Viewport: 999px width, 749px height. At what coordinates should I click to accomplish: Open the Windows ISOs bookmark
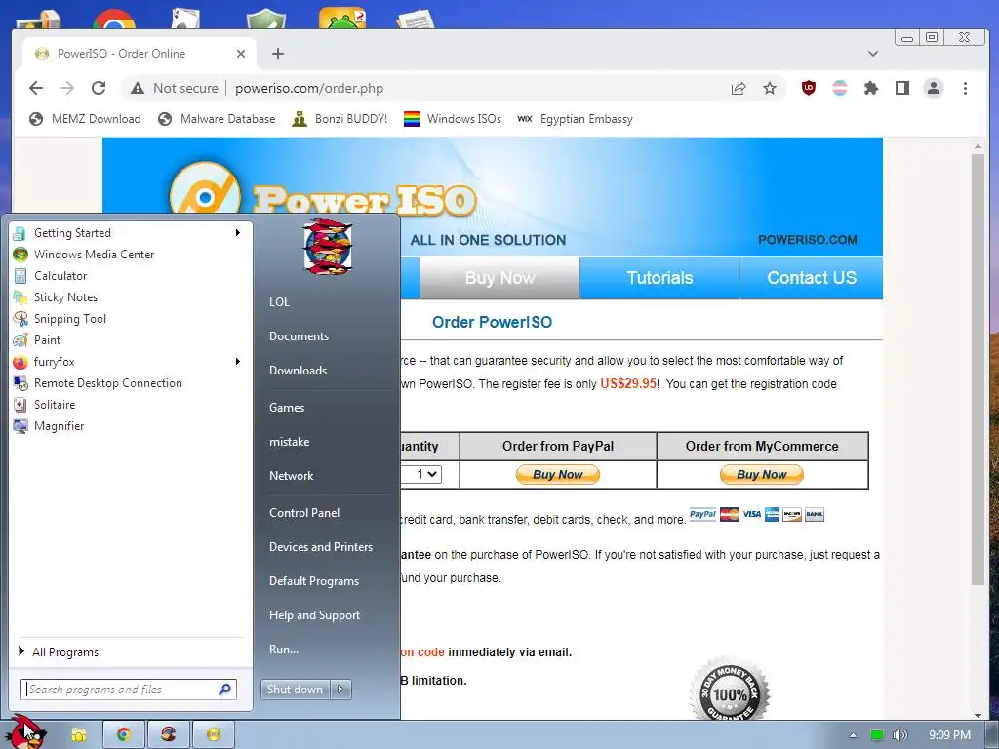point(453,118)
